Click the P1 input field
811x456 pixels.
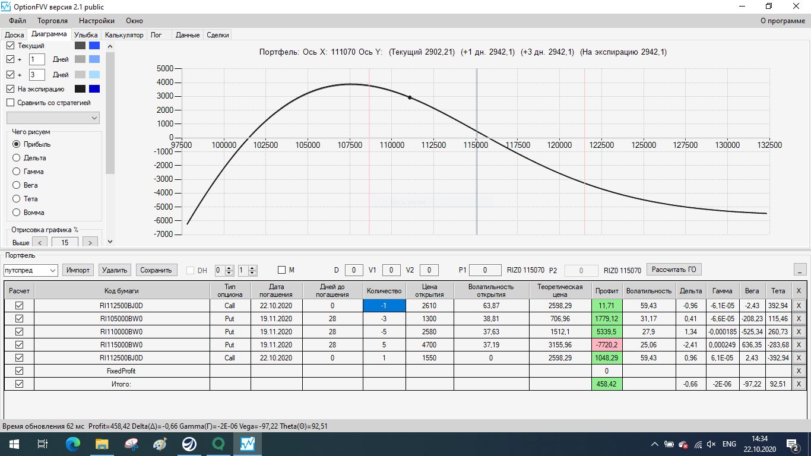pos(486,270)
